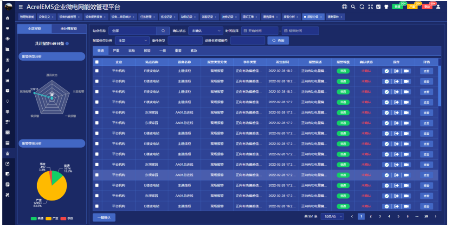
Task: Click the info icon beside 共计报警14919条
Action: (67, 44)
